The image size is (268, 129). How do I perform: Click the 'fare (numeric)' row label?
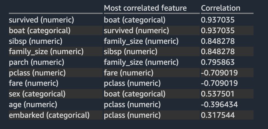(x=34, y=83)
